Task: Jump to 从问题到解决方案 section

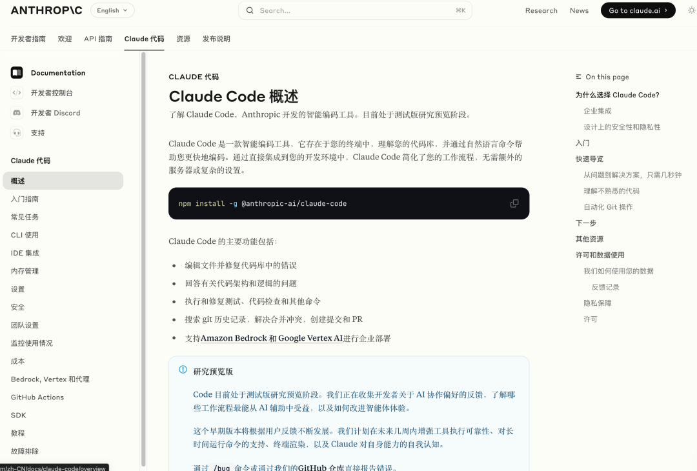Action: click(x=632, y=175)
